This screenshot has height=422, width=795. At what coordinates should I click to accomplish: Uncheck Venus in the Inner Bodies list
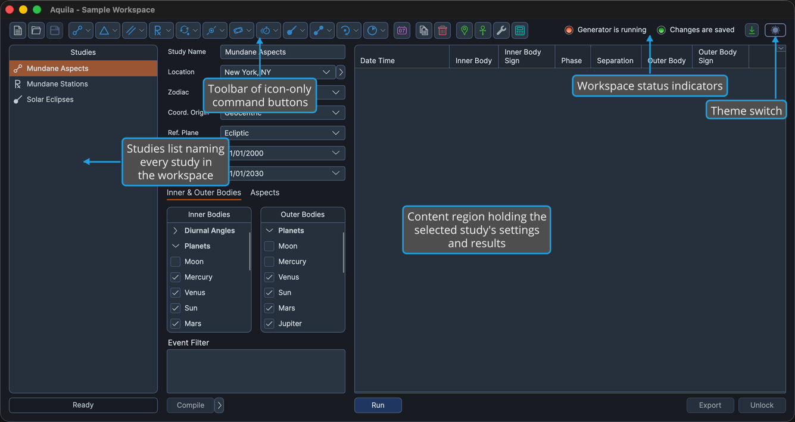[176, 293]
